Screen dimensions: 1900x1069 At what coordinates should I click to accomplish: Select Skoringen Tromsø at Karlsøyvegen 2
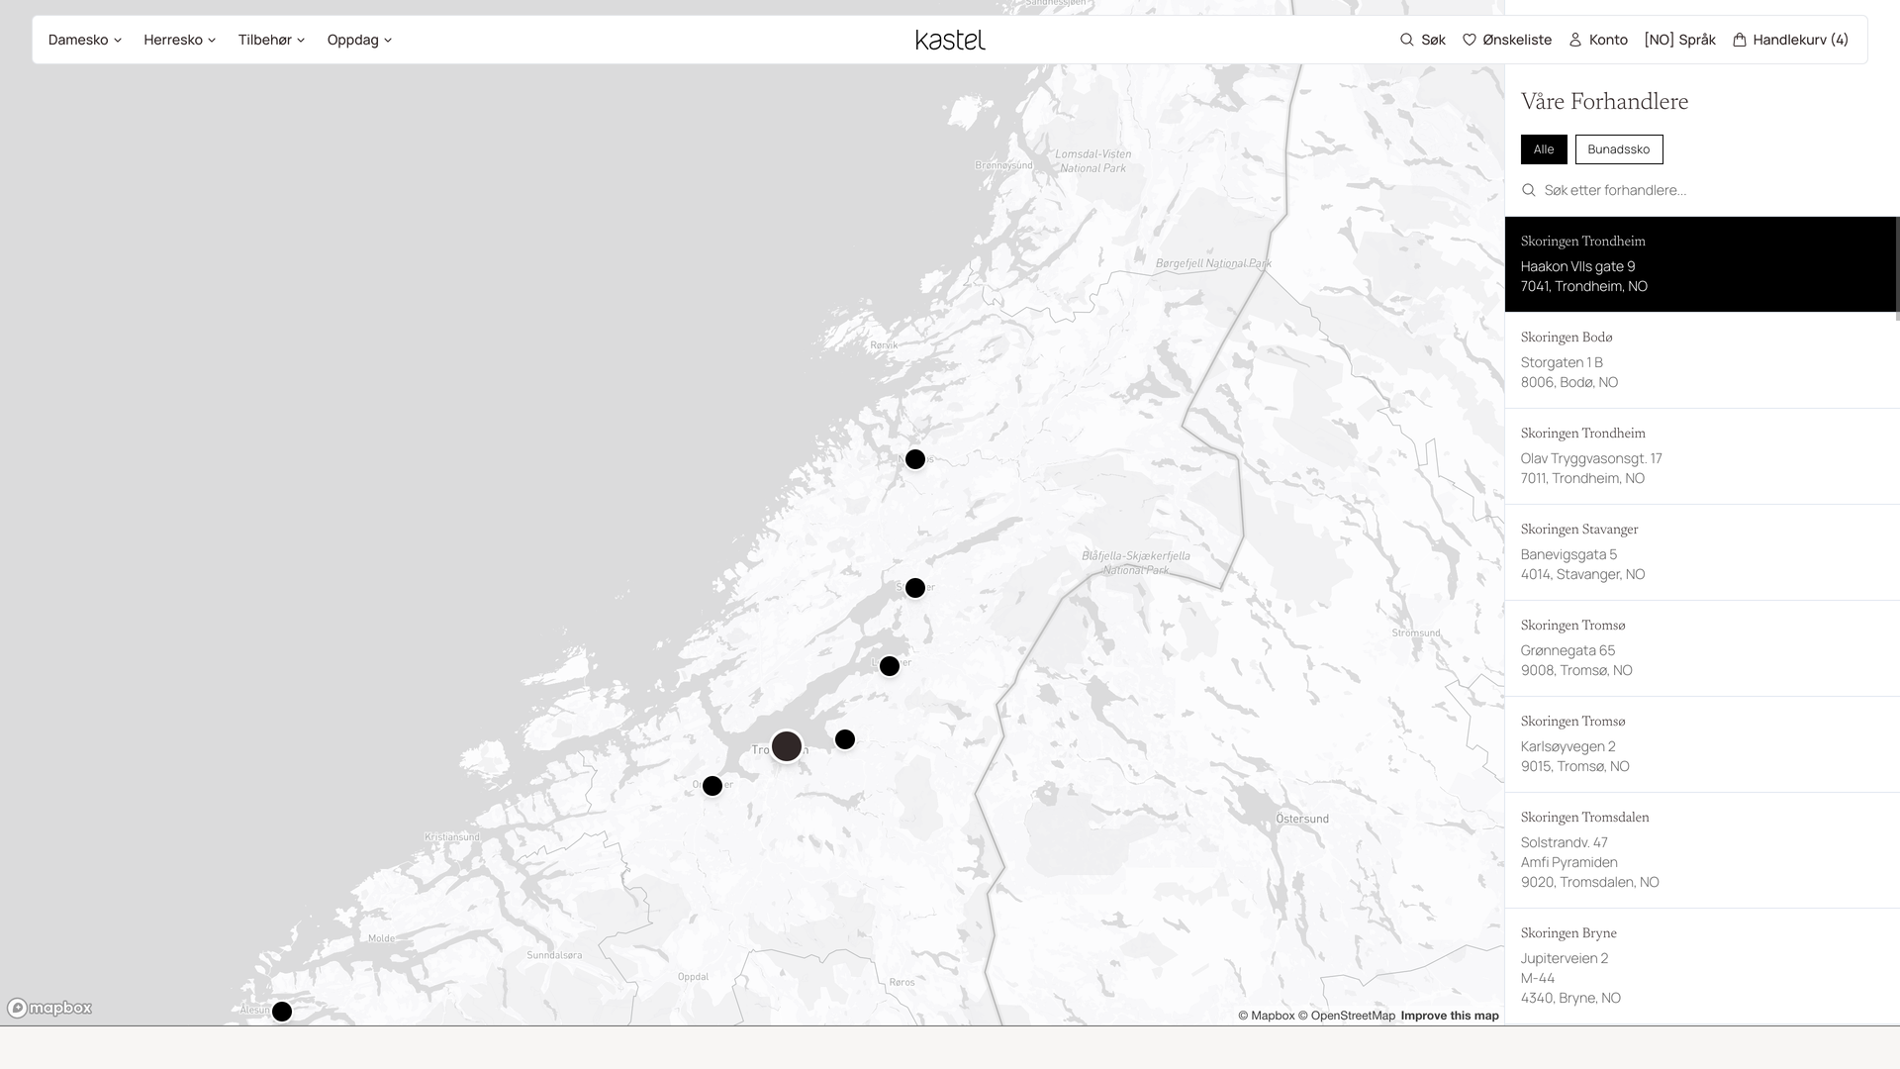(1702, 744)
